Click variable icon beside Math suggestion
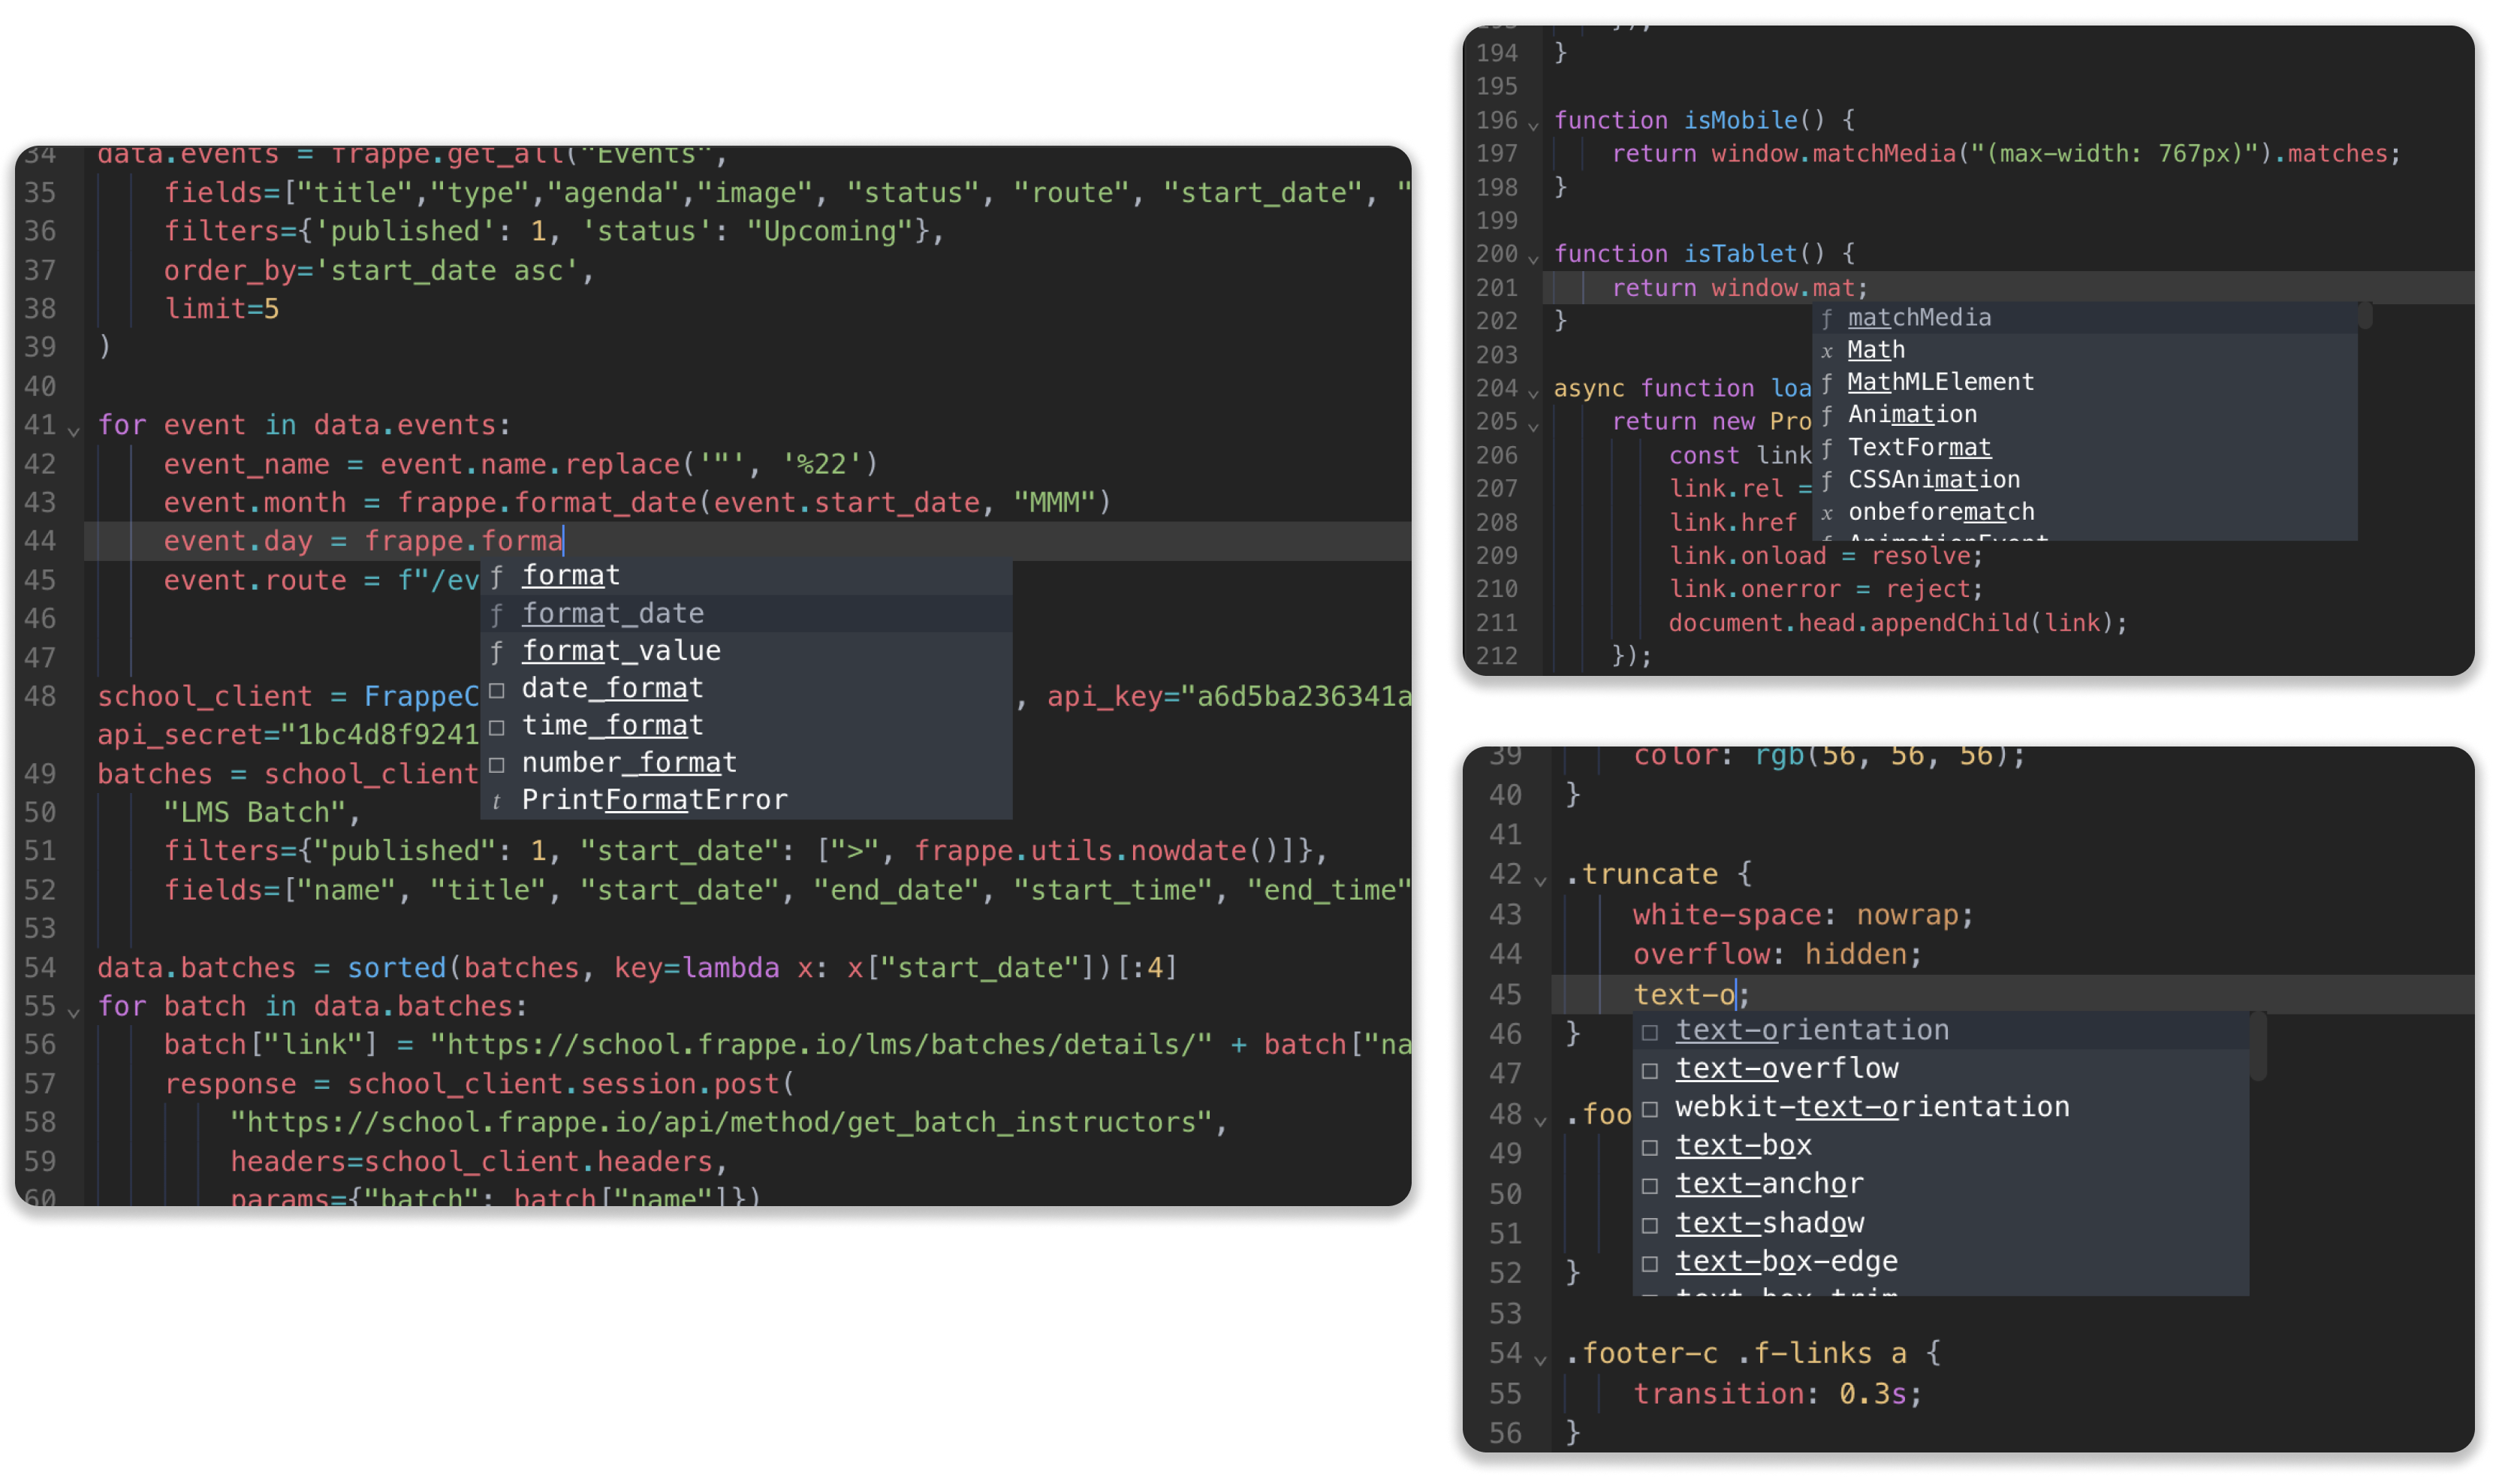The image size is (2520, 1478). 1827,351
